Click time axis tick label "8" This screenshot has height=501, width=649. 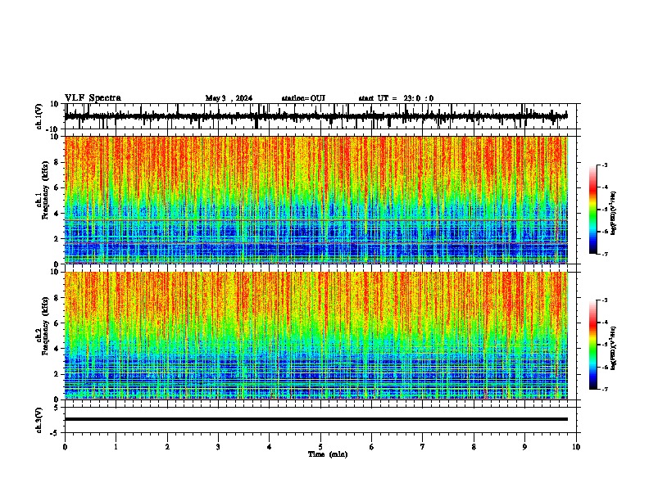pyautogui.click(x=474, y=447)
